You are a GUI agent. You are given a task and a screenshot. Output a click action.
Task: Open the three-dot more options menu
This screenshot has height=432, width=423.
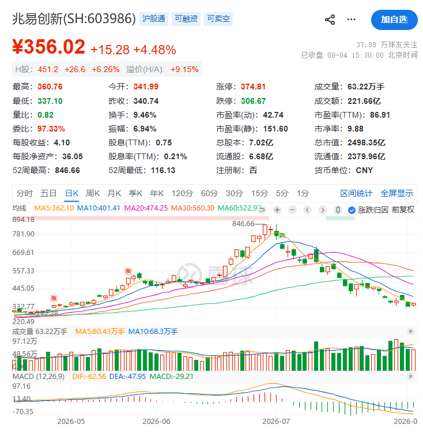[351, 20]
